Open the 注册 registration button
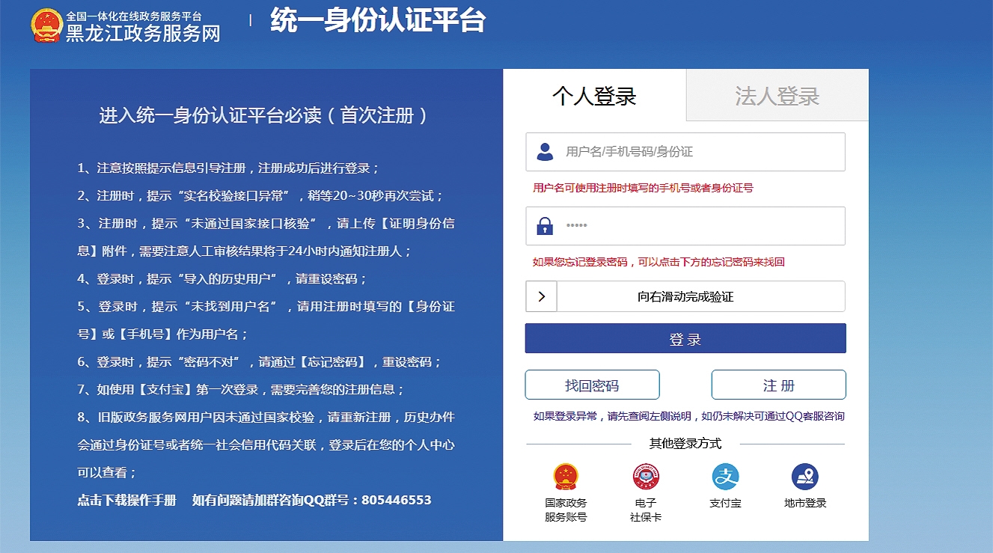Image resolution: width=993 pixels, height=553 pixels. tap(778, 385)
